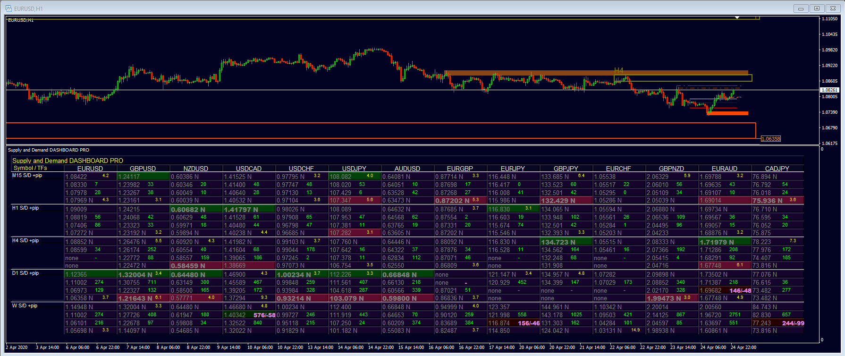Select the red 132.429 N cell
Viewport: 845px width, 356px height.
(x=566, y=201)
